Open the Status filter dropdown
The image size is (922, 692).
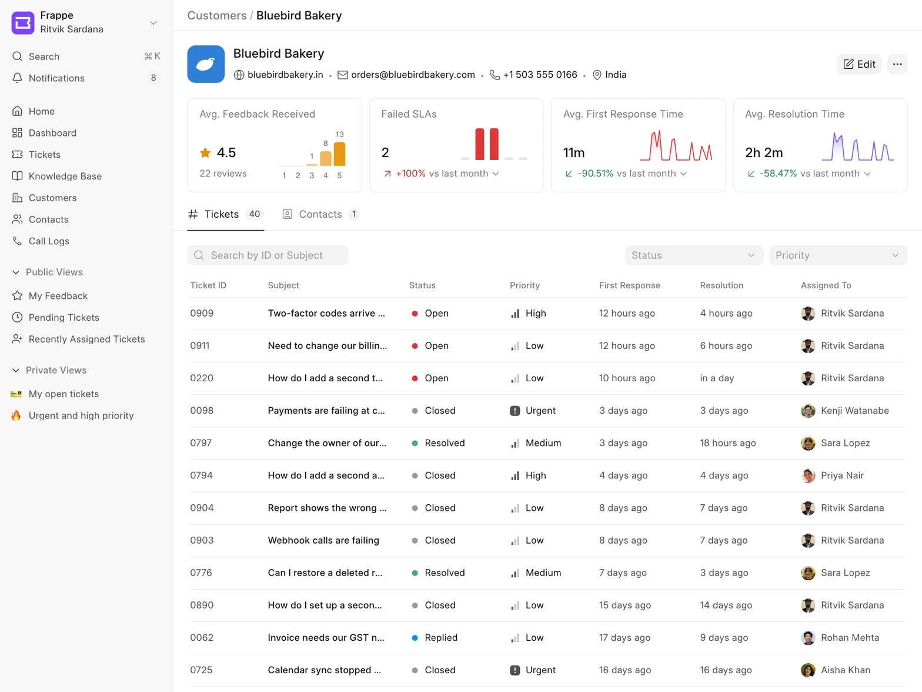[x=694, y=255]
